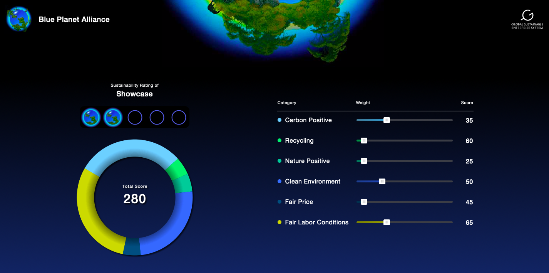Click the Total Score 280 value
Viewport: 549px width, 273px height.
pos(135,199)
